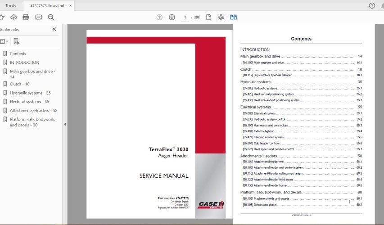Click Attachments/Headers contents heading
The height and width of the screenshot is (225, 384).
tap(301, 156)
